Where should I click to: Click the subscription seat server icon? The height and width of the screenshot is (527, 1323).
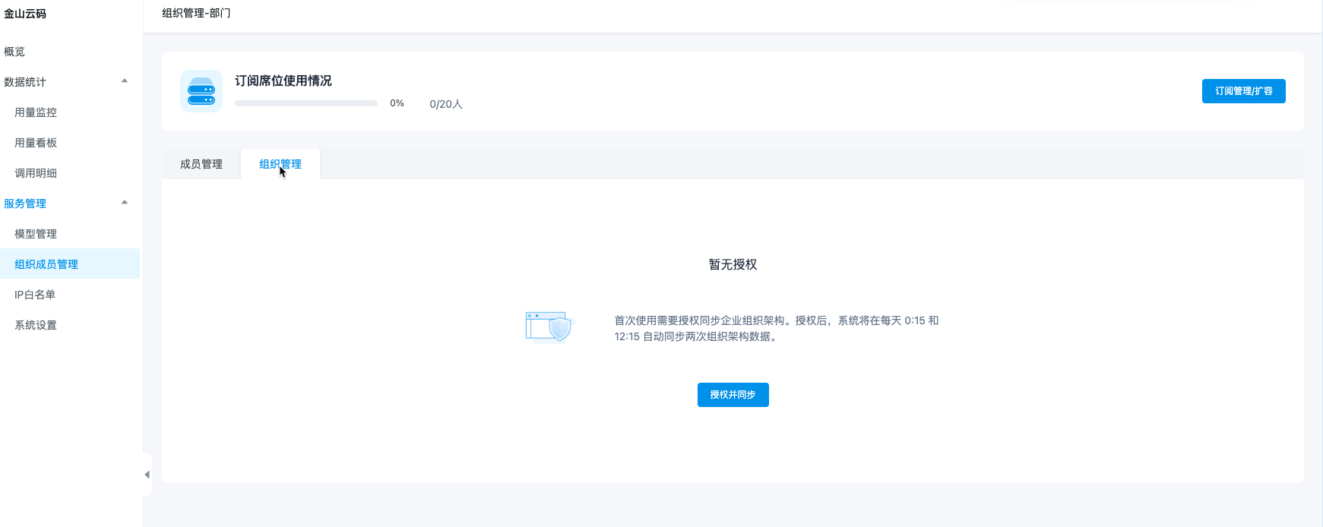[201, 91]
